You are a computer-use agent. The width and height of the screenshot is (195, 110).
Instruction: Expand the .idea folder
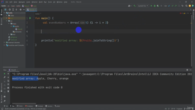(7, 16)
